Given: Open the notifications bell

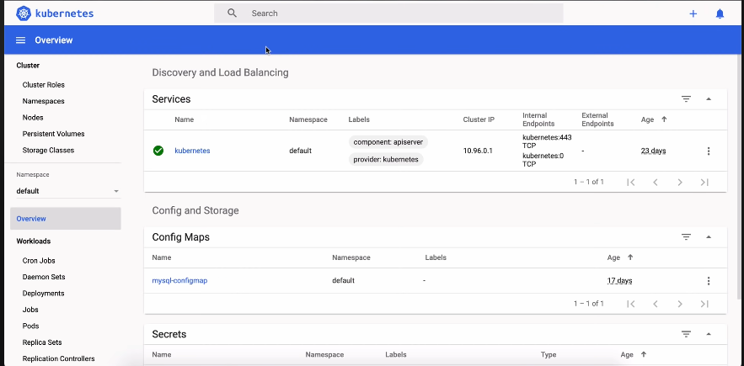Looking at the screenshot, I should 720,13.
